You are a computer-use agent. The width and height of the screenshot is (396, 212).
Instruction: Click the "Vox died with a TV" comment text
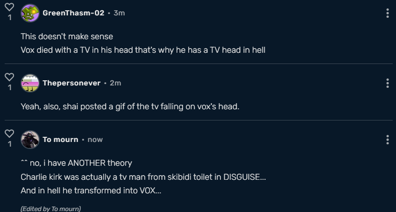(143, 50)
